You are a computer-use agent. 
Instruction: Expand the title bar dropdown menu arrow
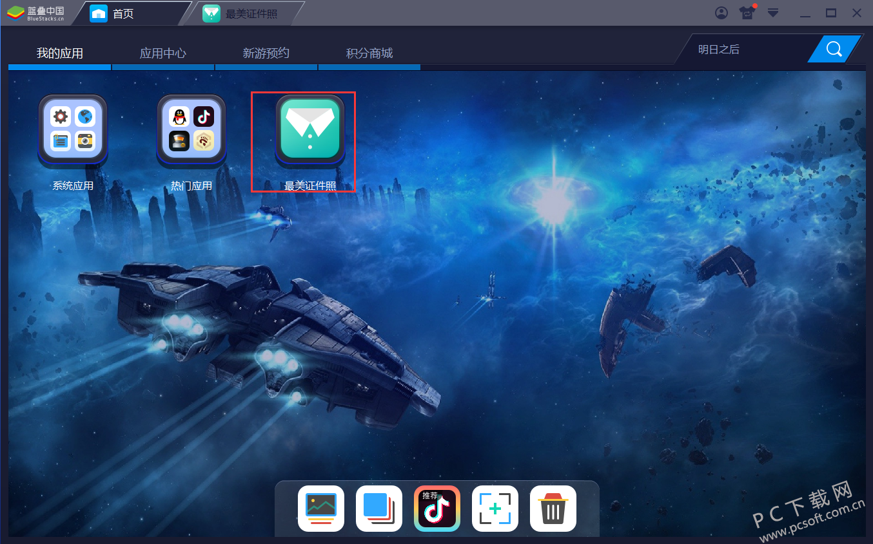click(x=773, y=13)
